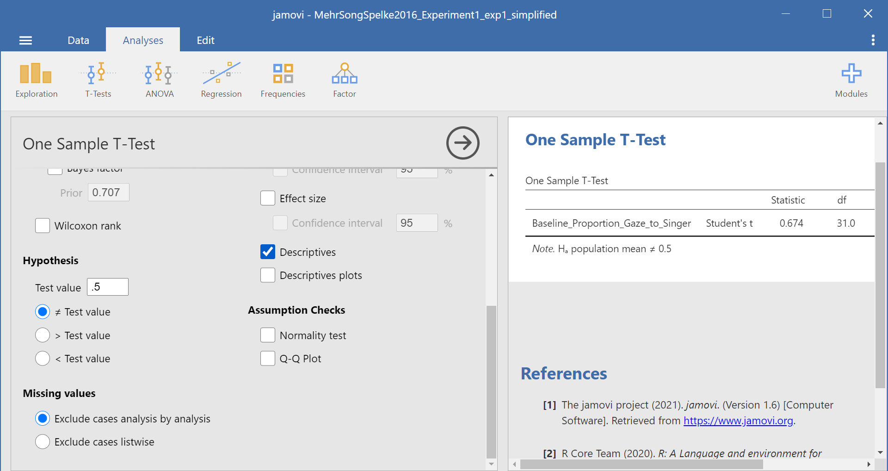Click the results panel horizontal scrollbar
This screenshot has width=888, height=471.
coord(641,464)
